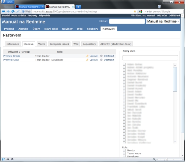Open the Manuál na Redmine project jump dropdown

pos(163,22)
